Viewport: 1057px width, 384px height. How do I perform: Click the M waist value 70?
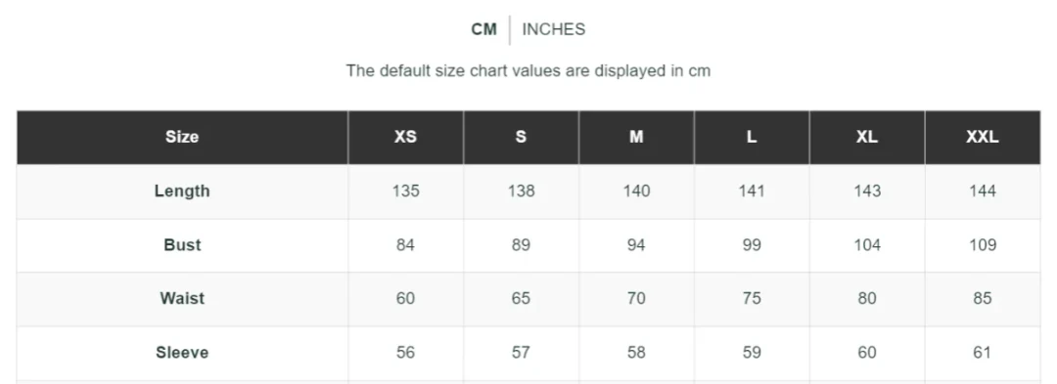(636, 299)
